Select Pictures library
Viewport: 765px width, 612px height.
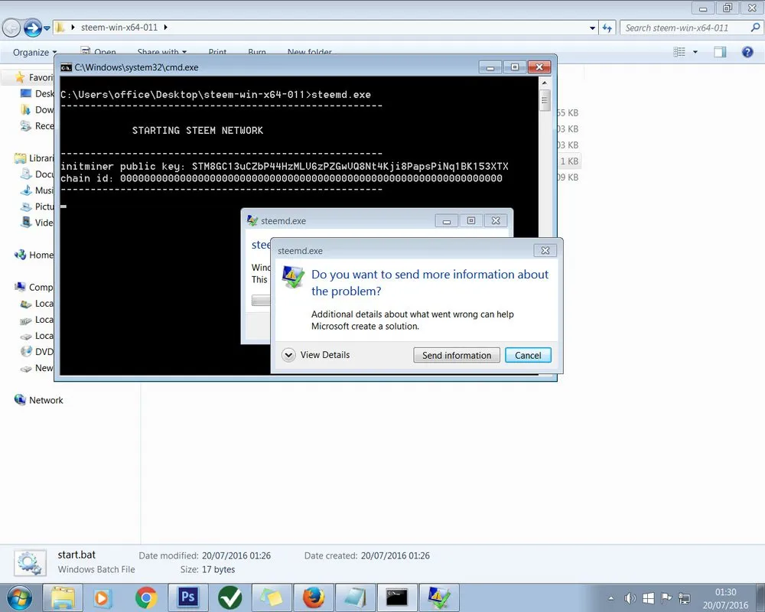click(37, 206)
